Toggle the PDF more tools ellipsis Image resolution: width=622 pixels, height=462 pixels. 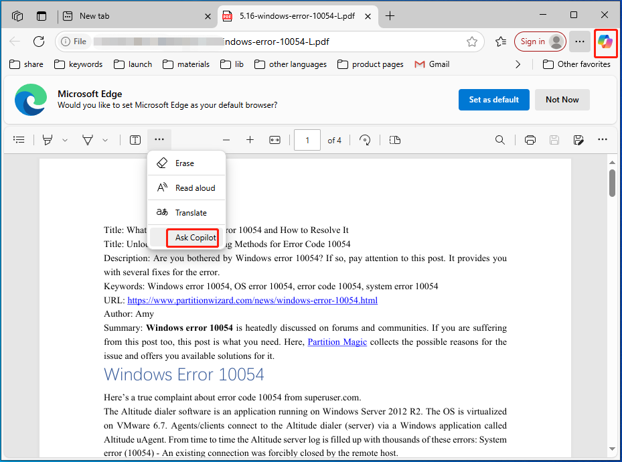159,139
